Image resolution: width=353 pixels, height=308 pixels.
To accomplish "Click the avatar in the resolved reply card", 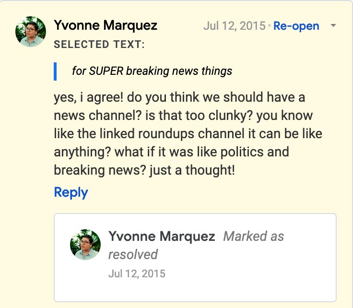I will coord(85,245).
